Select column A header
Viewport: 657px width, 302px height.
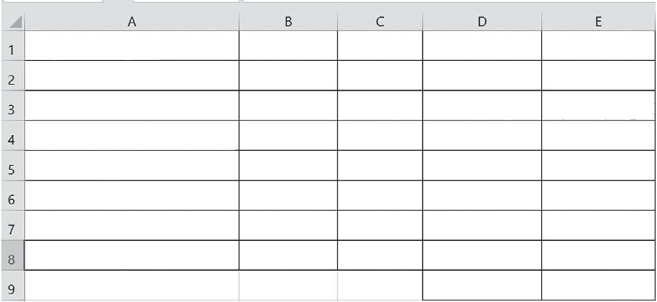[x=132, y=22]
